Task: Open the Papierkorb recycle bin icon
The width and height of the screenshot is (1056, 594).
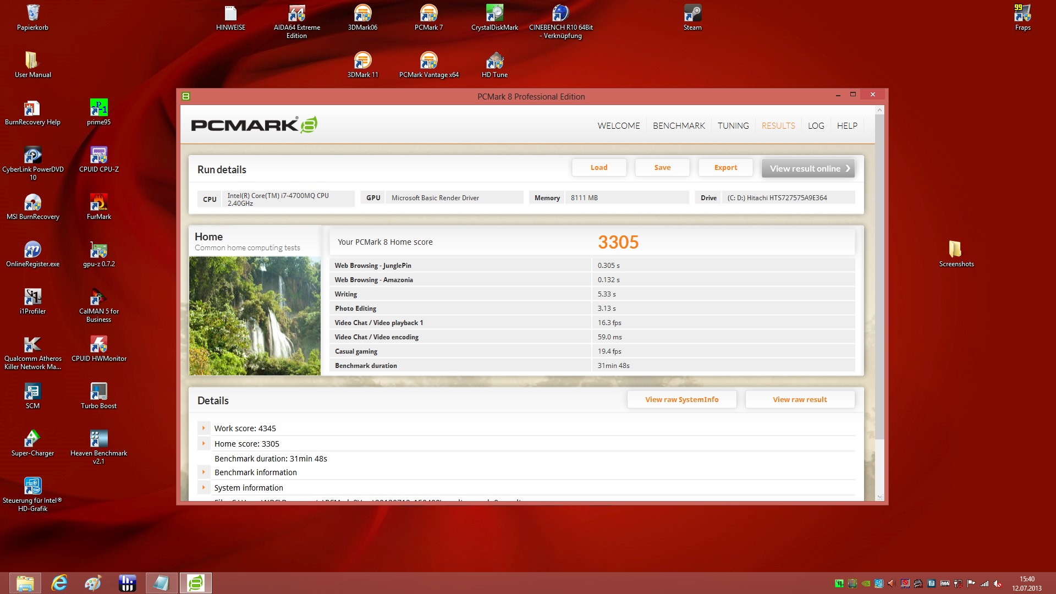Action: coord(32,18)
